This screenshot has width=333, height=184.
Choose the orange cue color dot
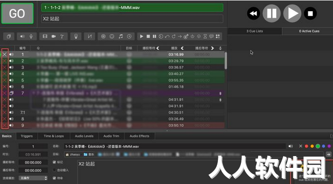(x=312, y=146)
